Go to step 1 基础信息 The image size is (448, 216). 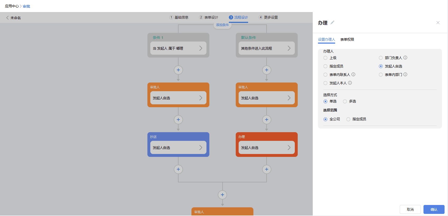click(x=179, y=17)
